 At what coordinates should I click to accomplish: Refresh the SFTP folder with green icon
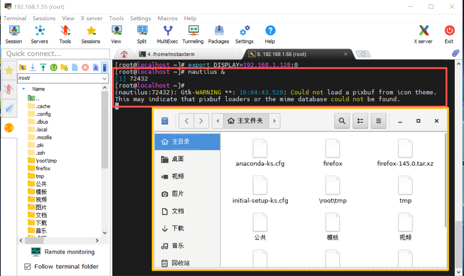(54, 67)
